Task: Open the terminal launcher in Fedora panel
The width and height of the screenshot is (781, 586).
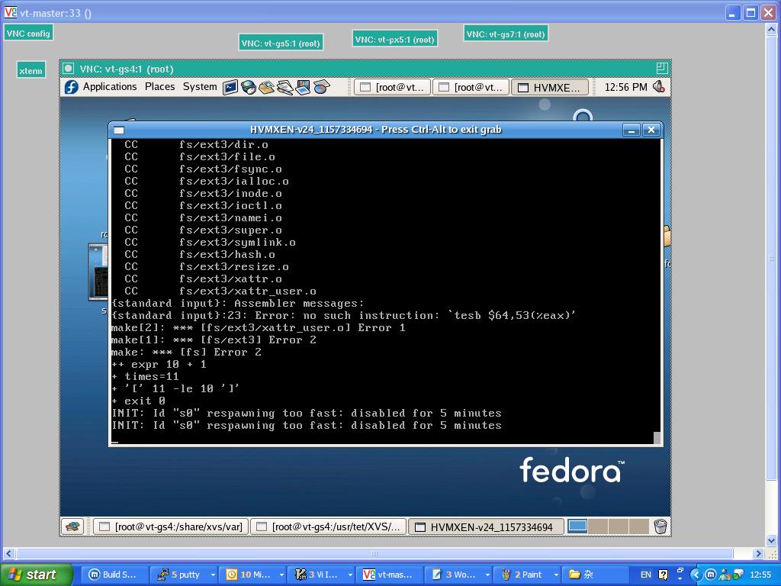Action: pos(230,87)
